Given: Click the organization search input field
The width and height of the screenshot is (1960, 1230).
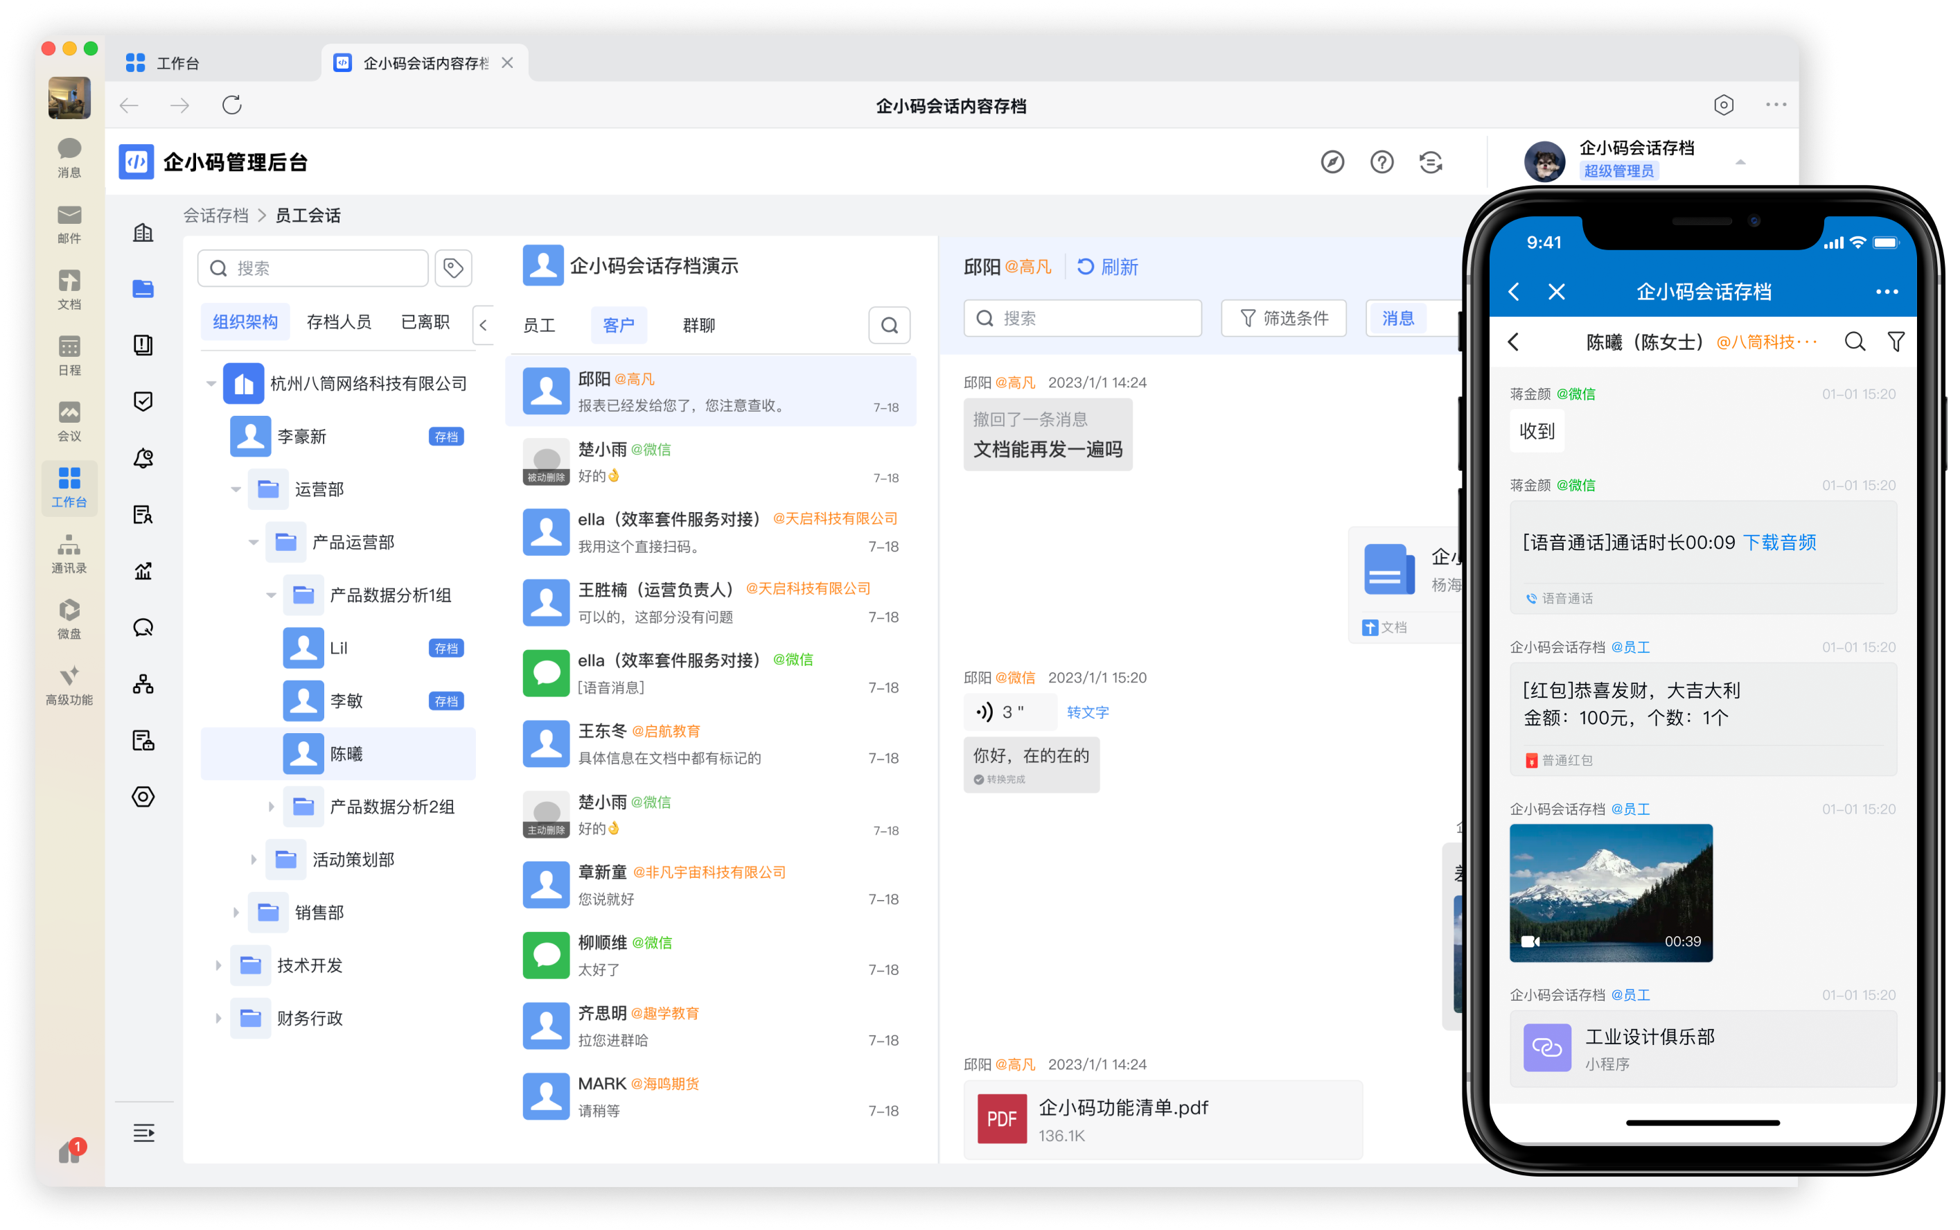Looking at the screenshot, I should (x=313, y=268).
